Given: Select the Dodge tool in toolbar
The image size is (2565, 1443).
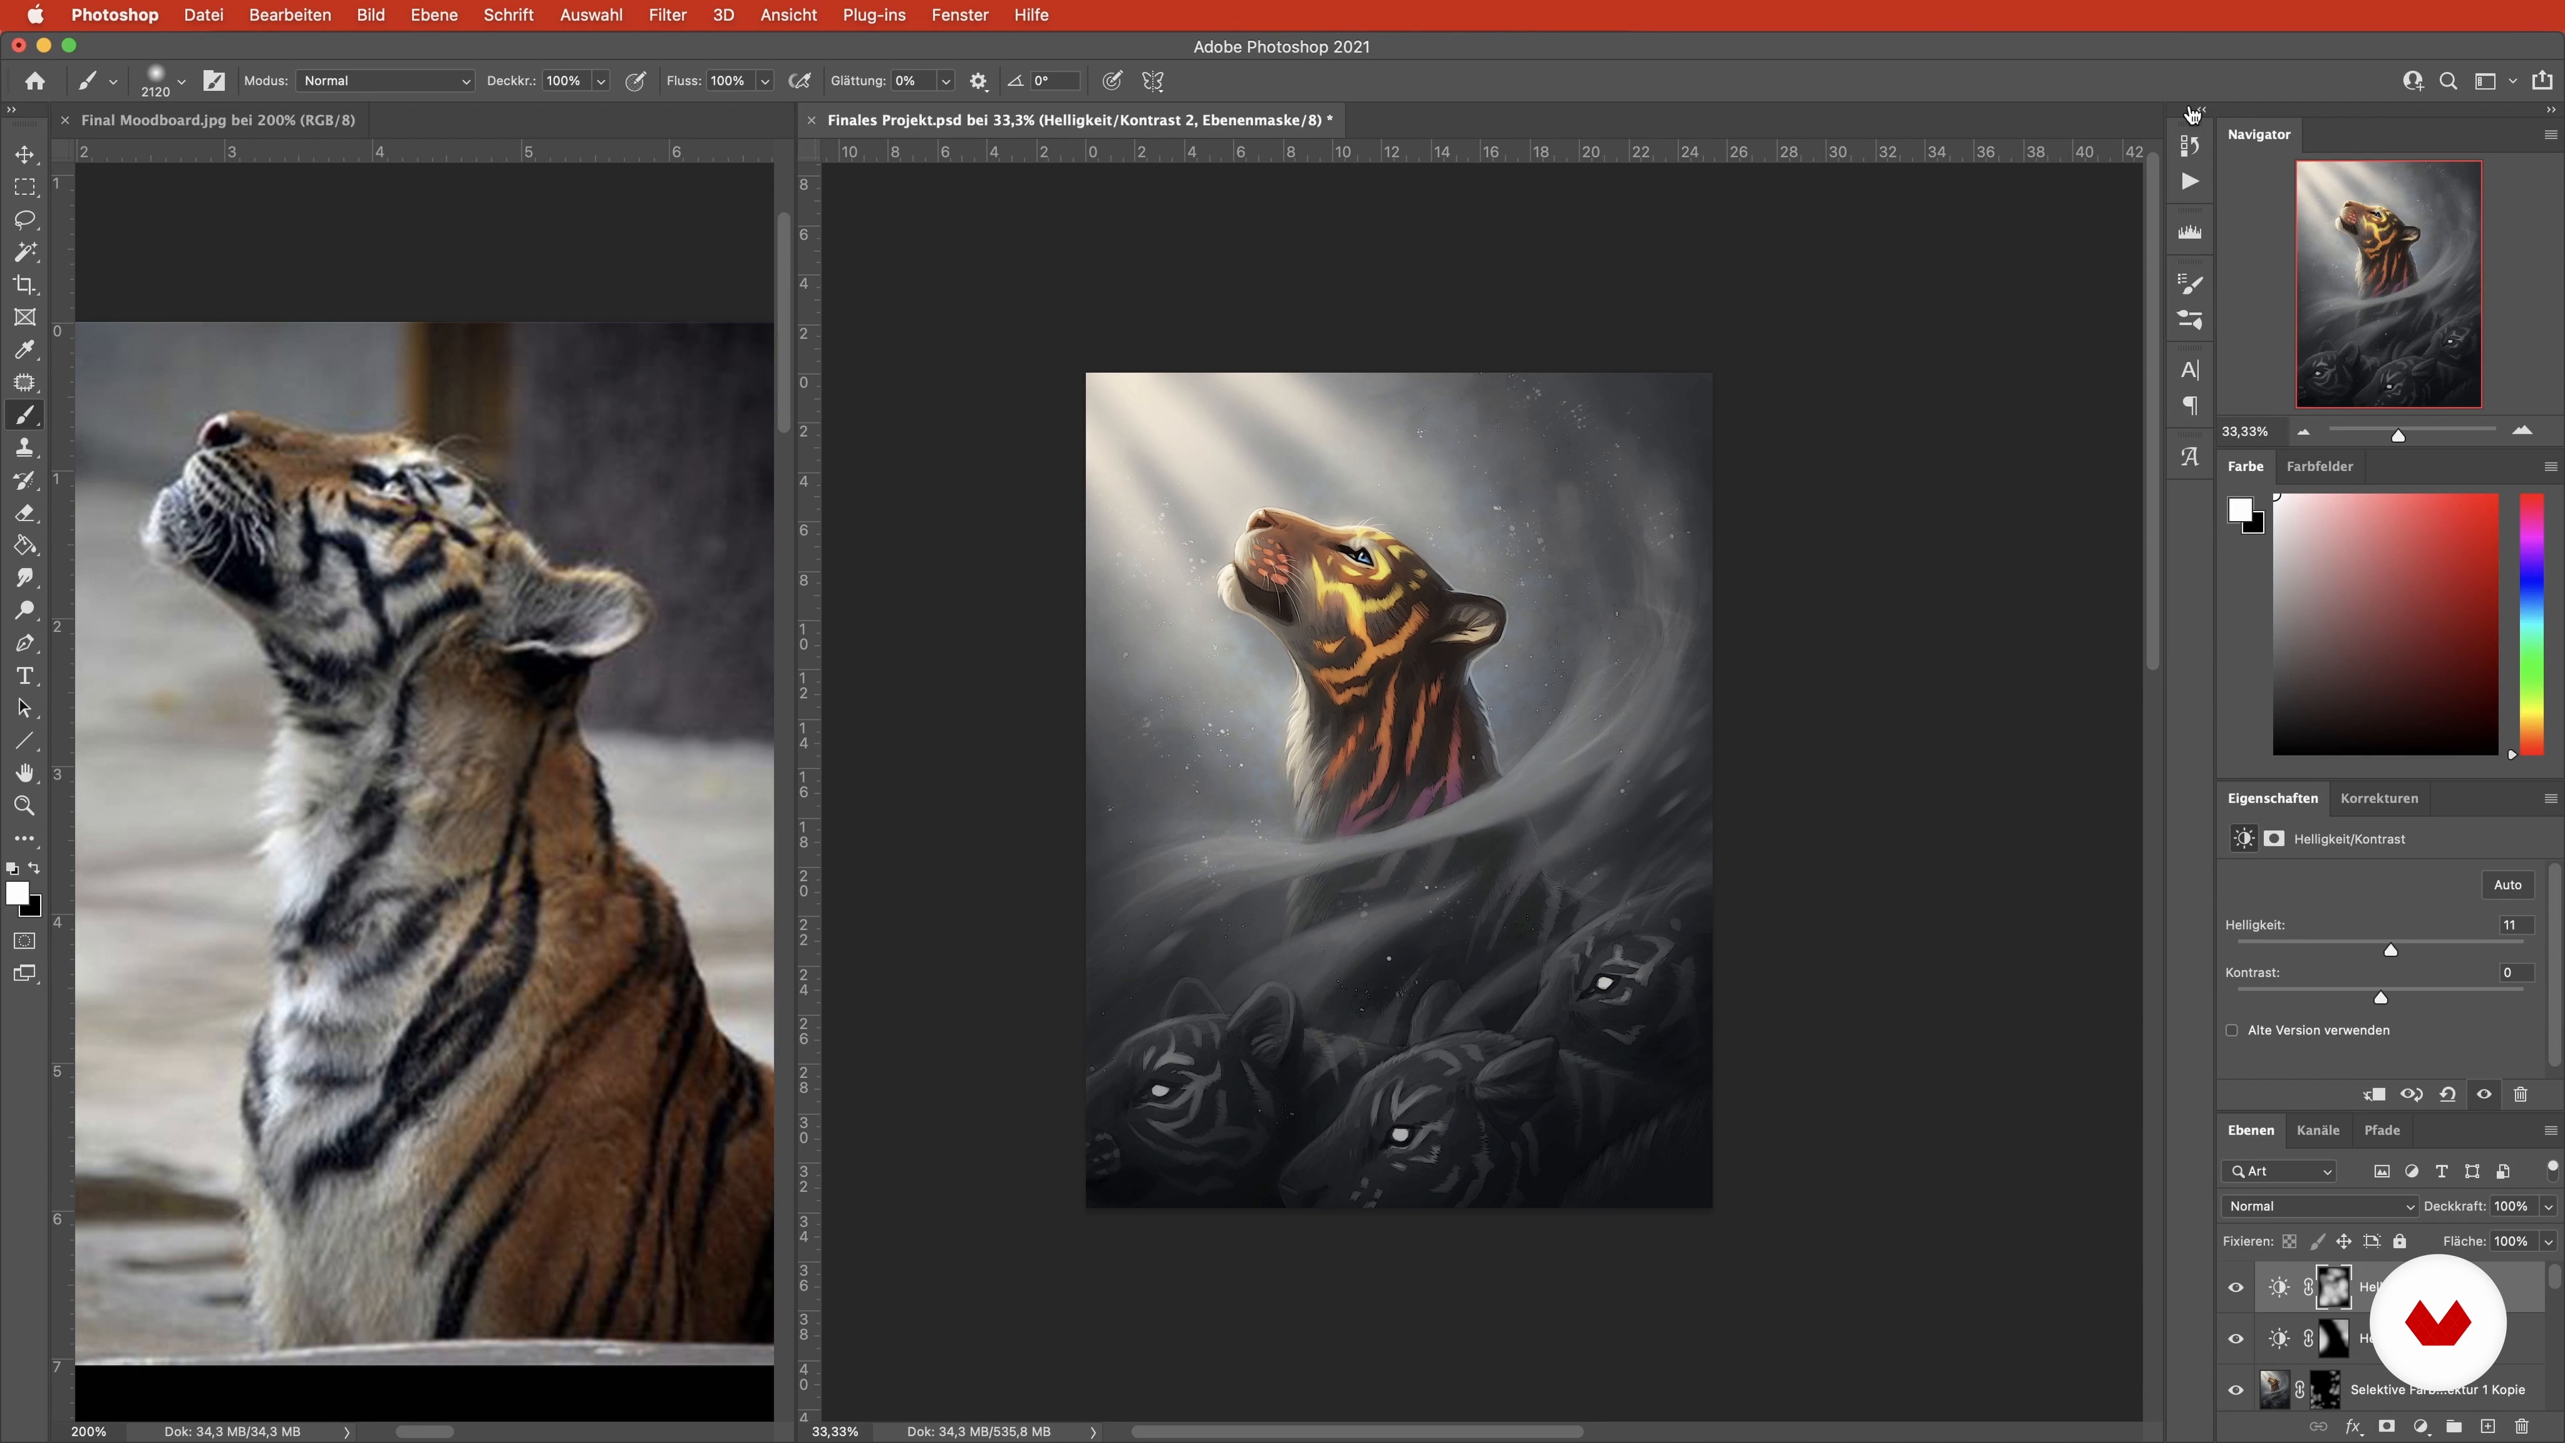Looking at the screenshot, I should coord(25,611).
